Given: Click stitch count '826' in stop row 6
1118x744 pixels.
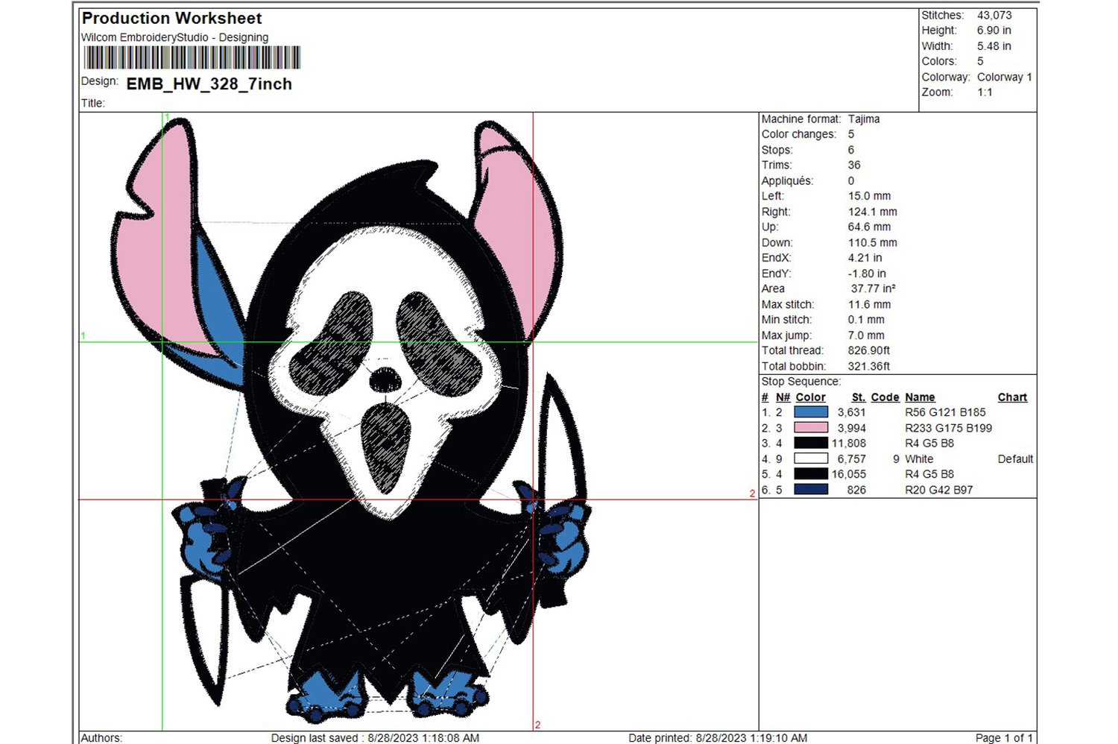Looking at the screenshot, I should pos(856,490).
